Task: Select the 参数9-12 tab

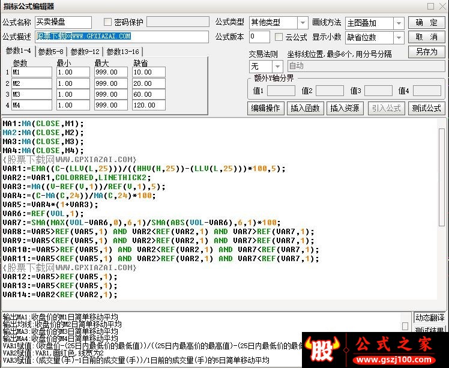Action: click(x=85, y=52)
